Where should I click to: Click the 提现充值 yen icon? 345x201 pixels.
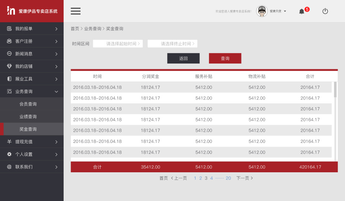coord(9,142)
